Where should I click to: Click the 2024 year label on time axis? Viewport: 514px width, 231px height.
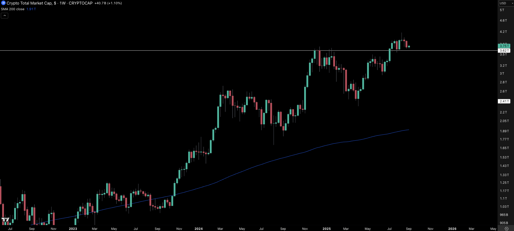click(x=199, y=229)
